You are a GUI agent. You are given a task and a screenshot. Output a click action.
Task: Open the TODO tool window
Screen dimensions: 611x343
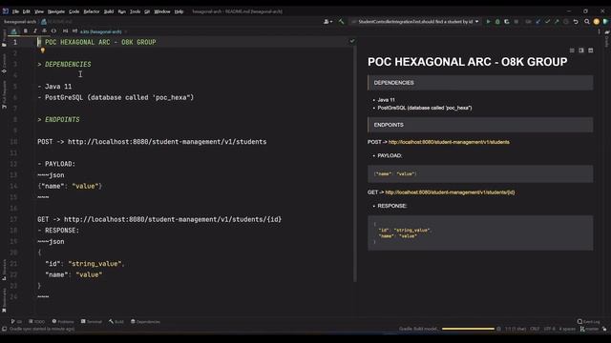pos(36,322)
